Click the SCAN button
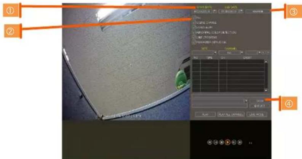The image size is (302, 159). click(260, 101)
